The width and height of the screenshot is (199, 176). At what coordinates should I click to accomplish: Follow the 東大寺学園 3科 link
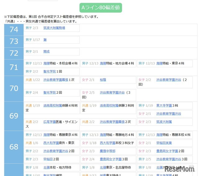(164, 105)
